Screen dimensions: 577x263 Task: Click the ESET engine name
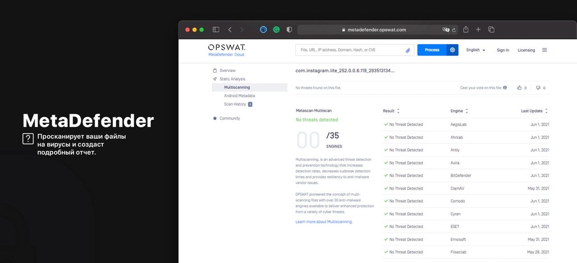point(455,227)
